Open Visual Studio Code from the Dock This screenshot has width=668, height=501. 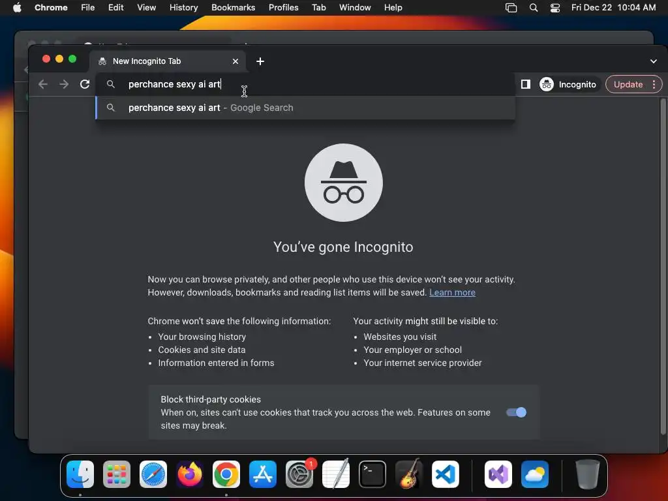(x=445, y=474)
